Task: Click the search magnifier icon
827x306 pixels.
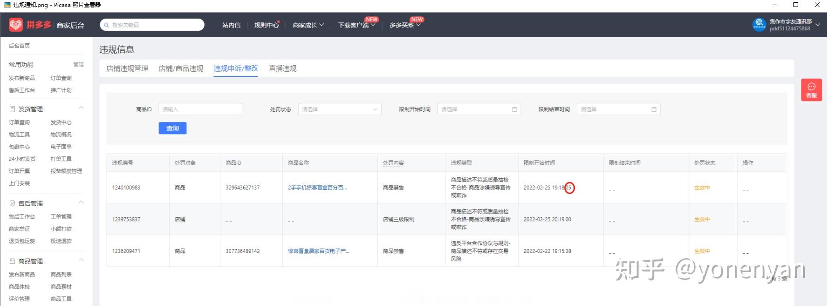Action: tap(107, 25)
